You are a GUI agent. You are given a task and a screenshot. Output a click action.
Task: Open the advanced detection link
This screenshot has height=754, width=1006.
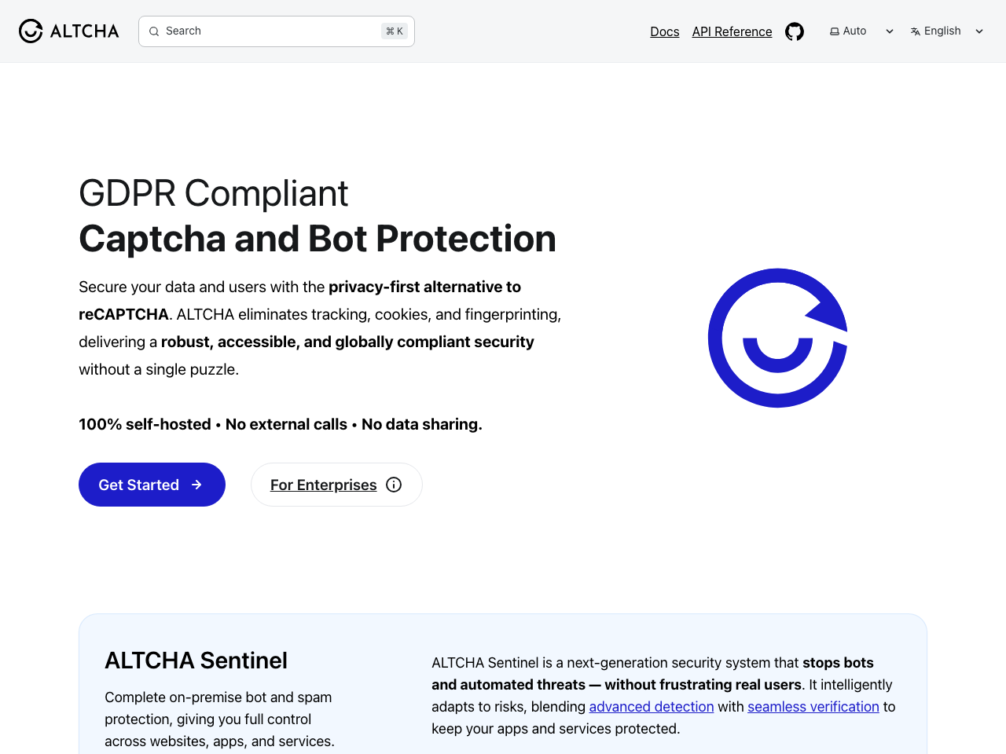click(x=651, y=706)
